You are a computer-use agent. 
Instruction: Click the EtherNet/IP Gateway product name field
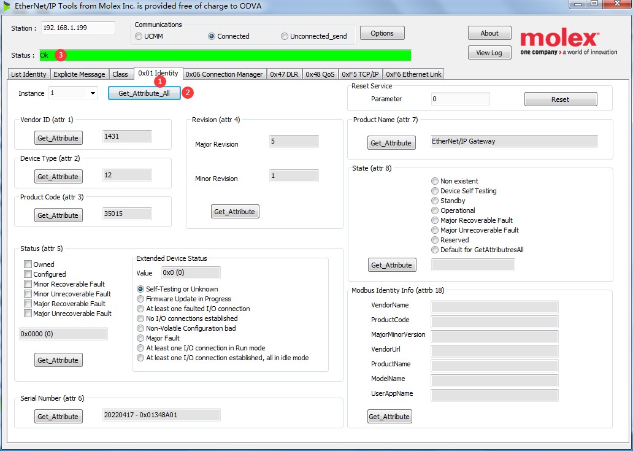514,141
